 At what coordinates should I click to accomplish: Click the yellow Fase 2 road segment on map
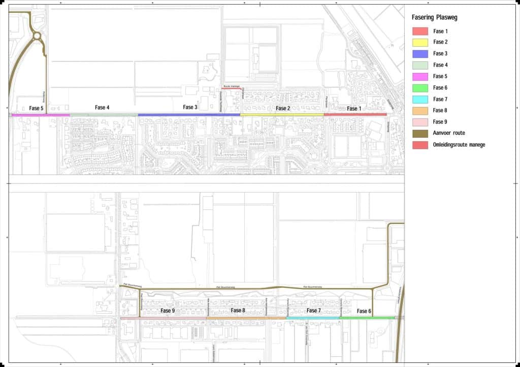coord(282,115)
